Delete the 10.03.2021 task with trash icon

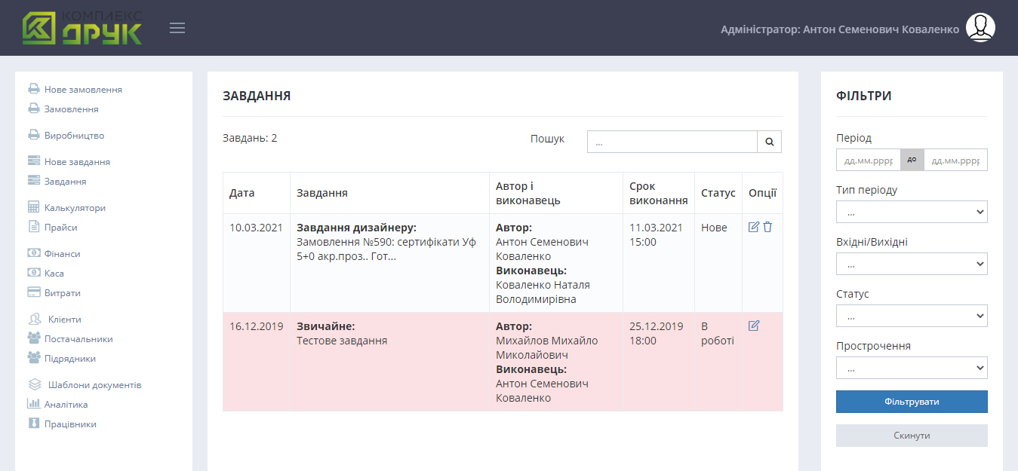[x=767, y=227]
